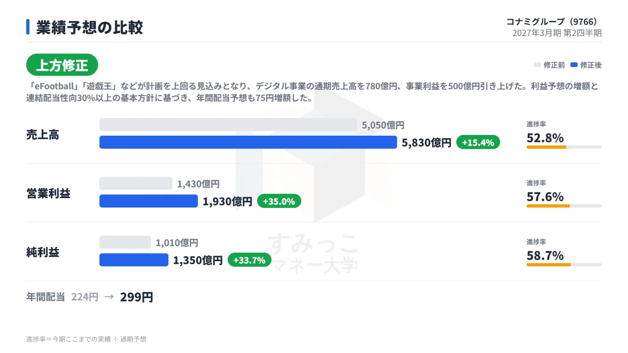Click the 1,010億円 value
Screen dimensions: 628x353
[x=177, y=243]
